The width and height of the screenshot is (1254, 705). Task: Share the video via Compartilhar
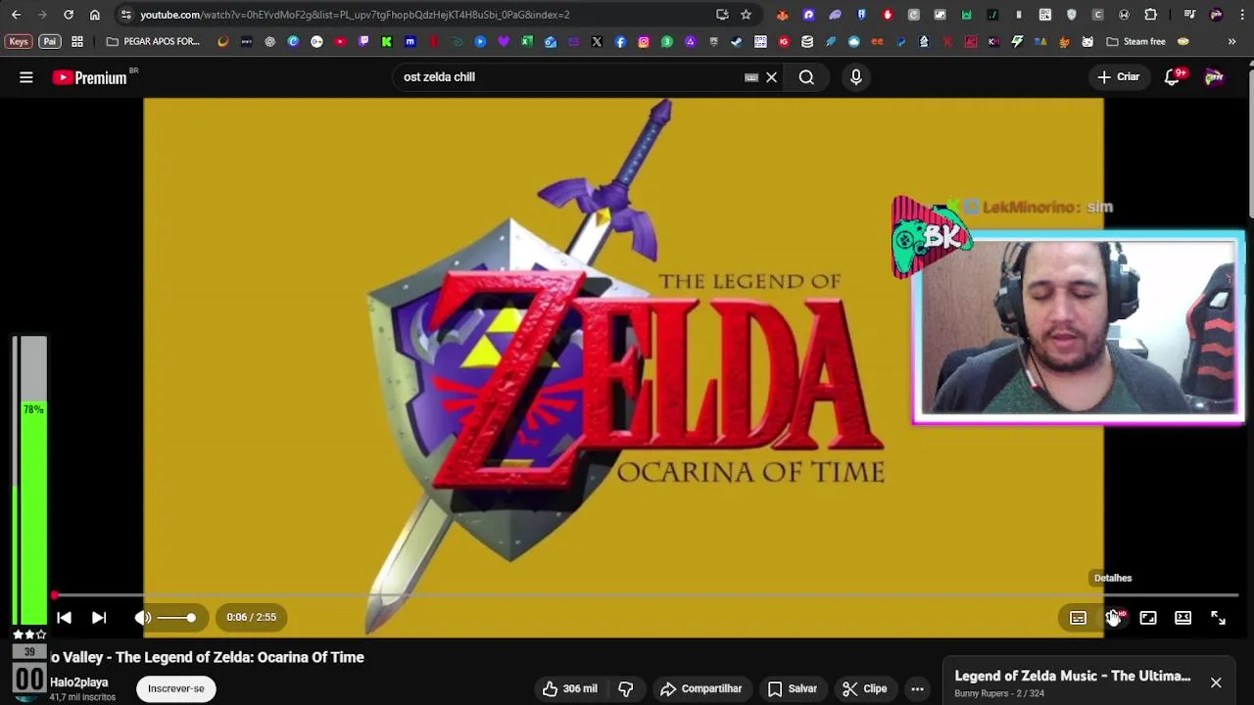coord(700,688)
